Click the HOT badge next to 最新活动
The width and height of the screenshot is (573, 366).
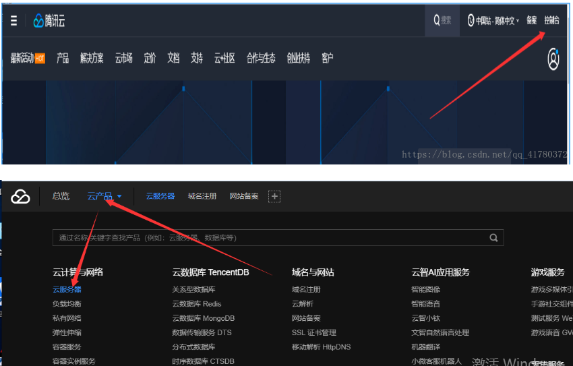(40, 58)
